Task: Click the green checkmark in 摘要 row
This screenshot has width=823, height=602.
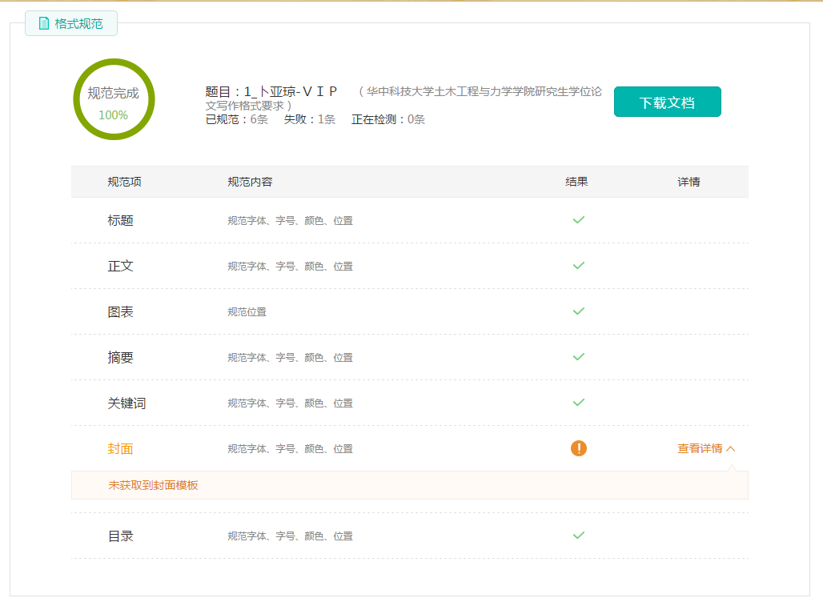Action: click(578, 357)
